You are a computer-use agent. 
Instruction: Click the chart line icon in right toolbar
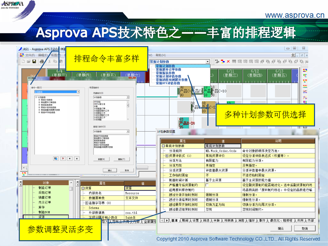[305, 97]
